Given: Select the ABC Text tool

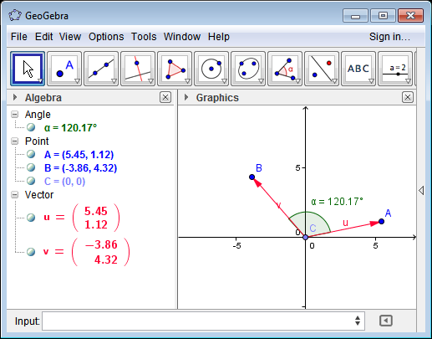Looking at the screenshot, I should coord(358,69).
